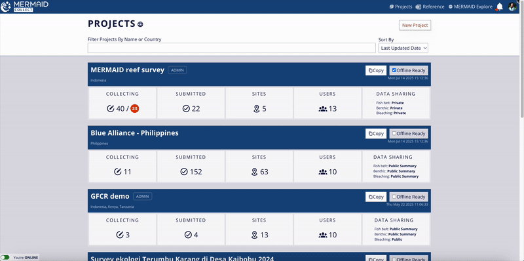The image size is (524, 261).
Task: Toggle the online status switch
Action: click(5, 257)
